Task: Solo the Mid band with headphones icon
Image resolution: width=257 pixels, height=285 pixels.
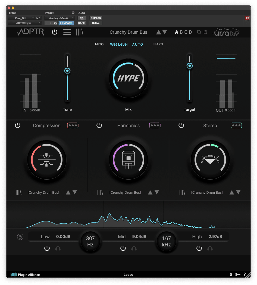Action: coord(134,248)
